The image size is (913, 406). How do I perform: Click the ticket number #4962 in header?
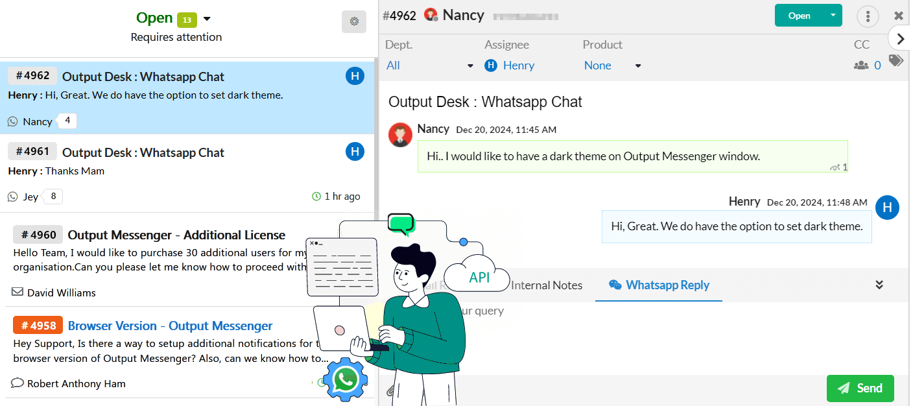pyautogui.click(x=399, y=16)
